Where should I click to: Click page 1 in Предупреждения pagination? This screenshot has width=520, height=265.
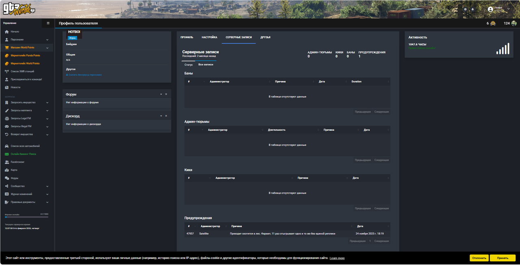coord(370,241)
